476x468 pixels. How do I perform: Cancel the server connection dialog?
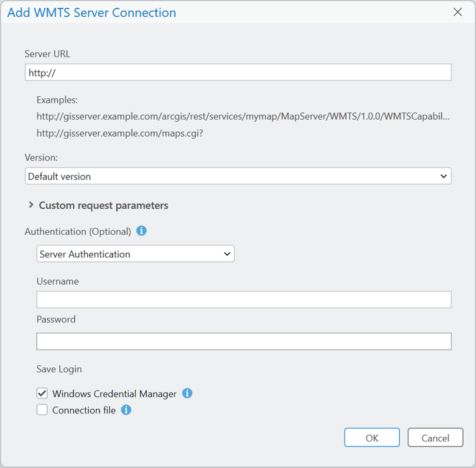pyautogui.click(x=435, y=438)
